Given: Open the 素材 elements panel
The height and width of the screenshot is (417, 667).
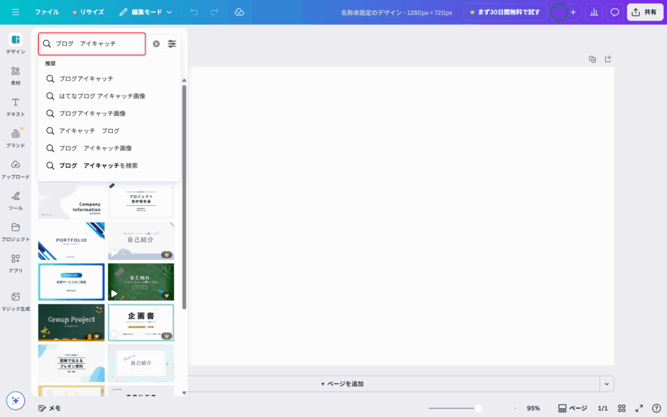Looking at the screenshot, I should click(x=16, y=75).
